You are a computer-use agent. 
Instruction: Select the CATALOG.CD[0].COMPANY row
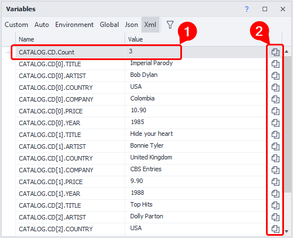coord(140,99)
